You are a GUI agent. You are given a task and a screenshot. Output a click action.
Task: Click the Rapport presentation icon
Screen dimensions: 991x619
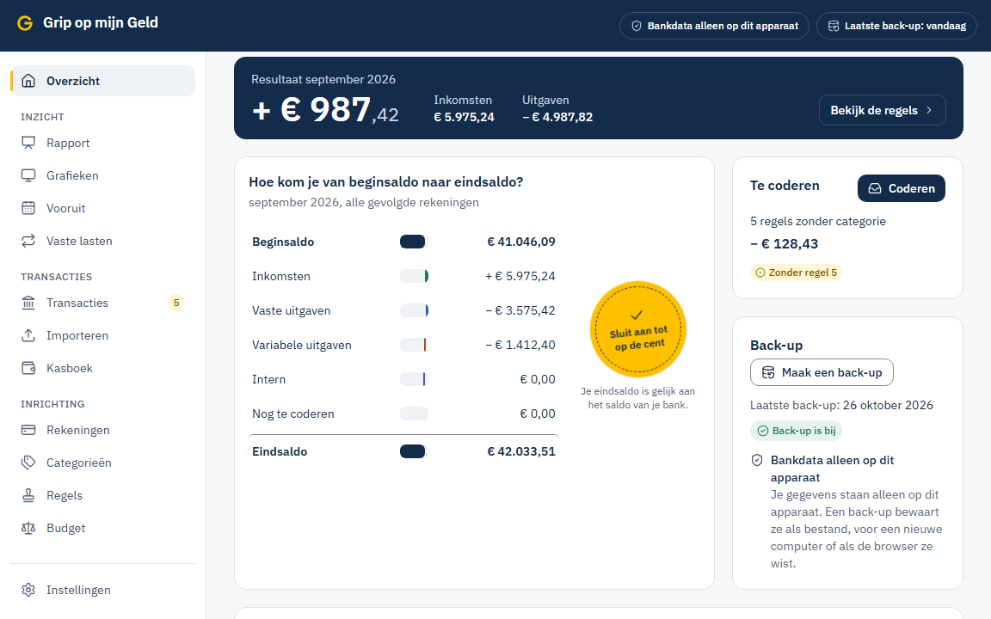click(x=28, y=143)
